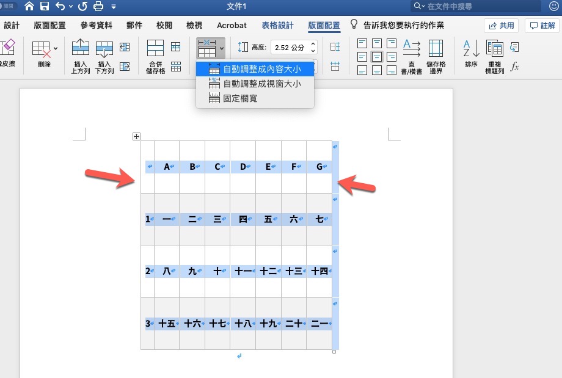The width and height of the screenshot is (562, 378).
Task: Click the 插入下方列 insert rows below icon
Action: pos(104,49)
